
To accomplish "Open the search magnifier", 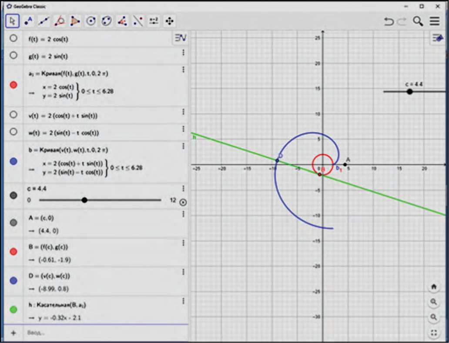I will point(418,21).
